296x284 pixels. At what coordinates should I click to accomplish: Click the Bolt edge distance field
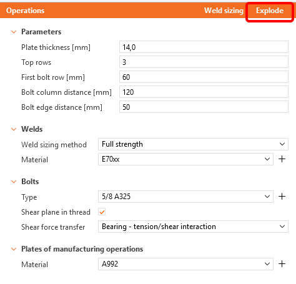[204, 107]
